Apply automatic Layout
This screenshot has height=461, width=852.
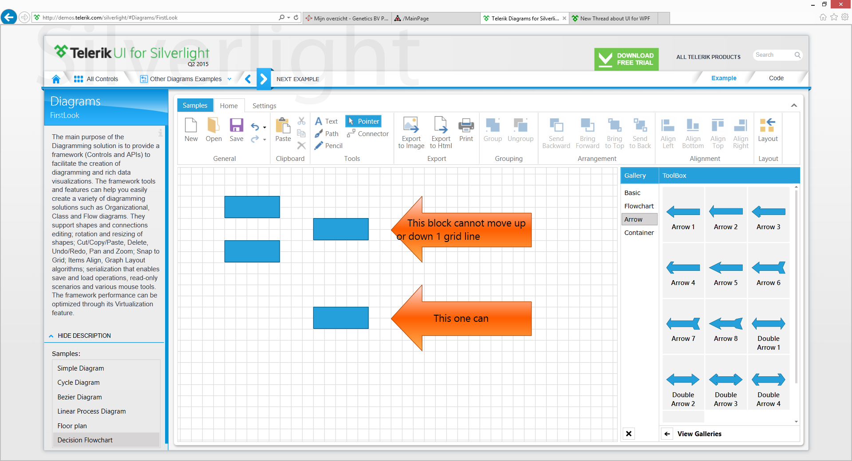coord(768,130)
